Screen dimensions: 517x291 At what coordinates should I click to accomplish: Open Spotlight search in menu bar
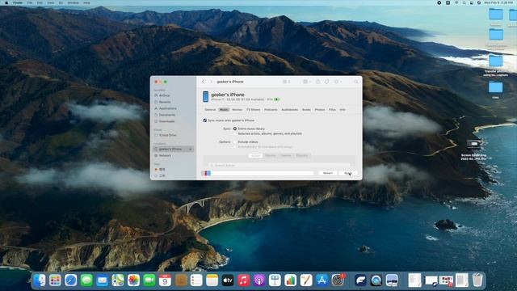(464, 2)
